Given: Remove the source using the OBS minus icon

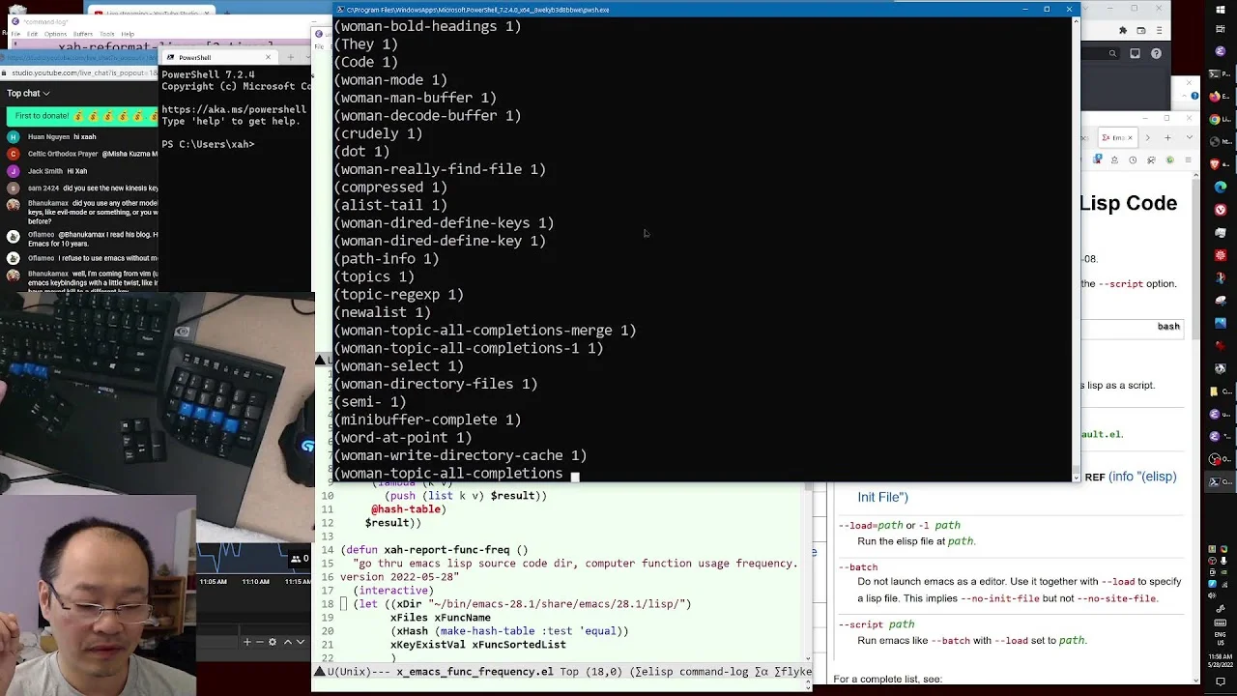Looking at the screenshot, I should 260,642.
